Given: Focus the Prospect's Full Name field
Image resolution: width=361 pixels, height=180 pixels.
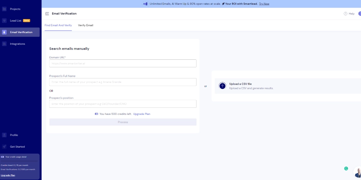Looking at the screenshot, I should point(123,82).
